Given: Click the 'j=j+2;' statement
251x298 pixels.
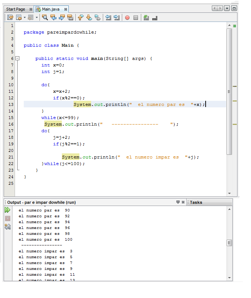Looking at the screenshot, I should (x=61, y=137).
